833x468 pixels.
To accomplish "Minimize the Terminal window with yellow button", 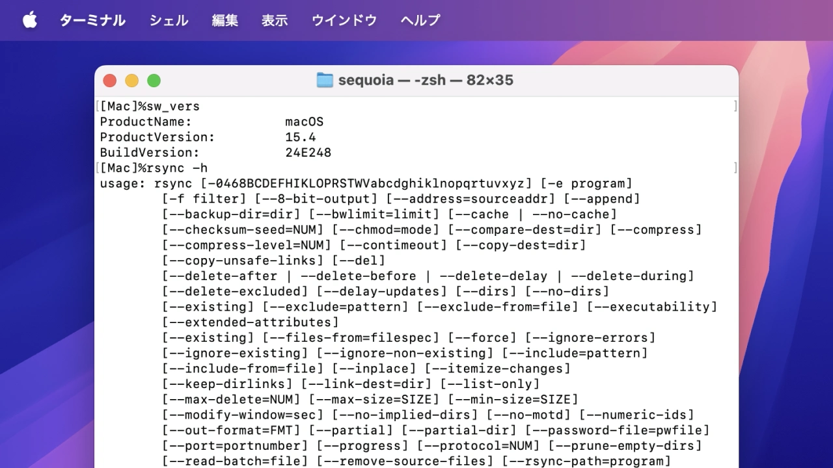I will (131, 81).
